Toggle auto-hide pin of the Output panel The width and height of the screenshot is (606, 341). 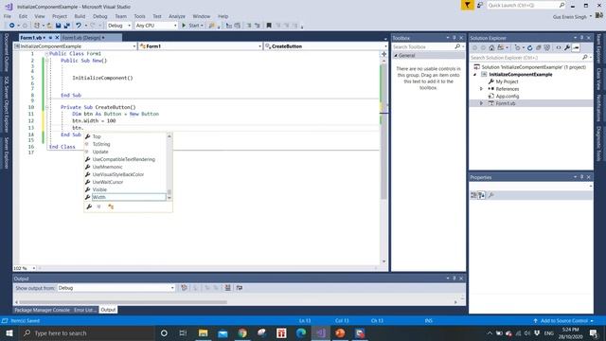[454, 278]
